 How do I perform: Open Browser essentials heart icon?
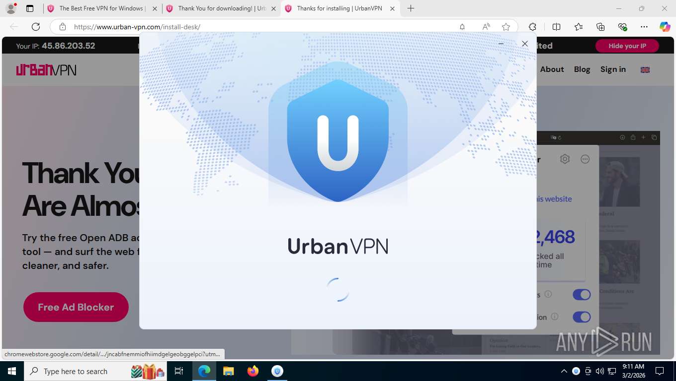click(x=622, y=27)
